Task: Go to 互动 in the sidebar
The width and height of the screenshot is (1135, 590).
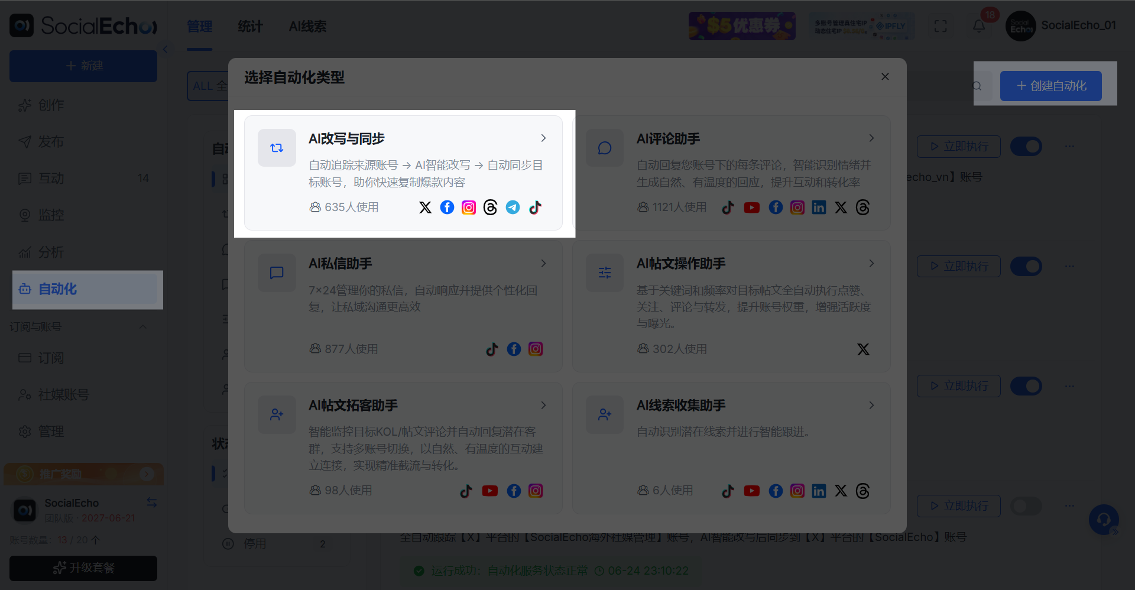Action: point(83,179)
